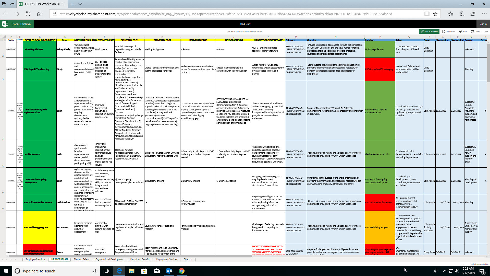490x276 pixels.
Task: Click the Type here to search box
Action: point(56,271)
